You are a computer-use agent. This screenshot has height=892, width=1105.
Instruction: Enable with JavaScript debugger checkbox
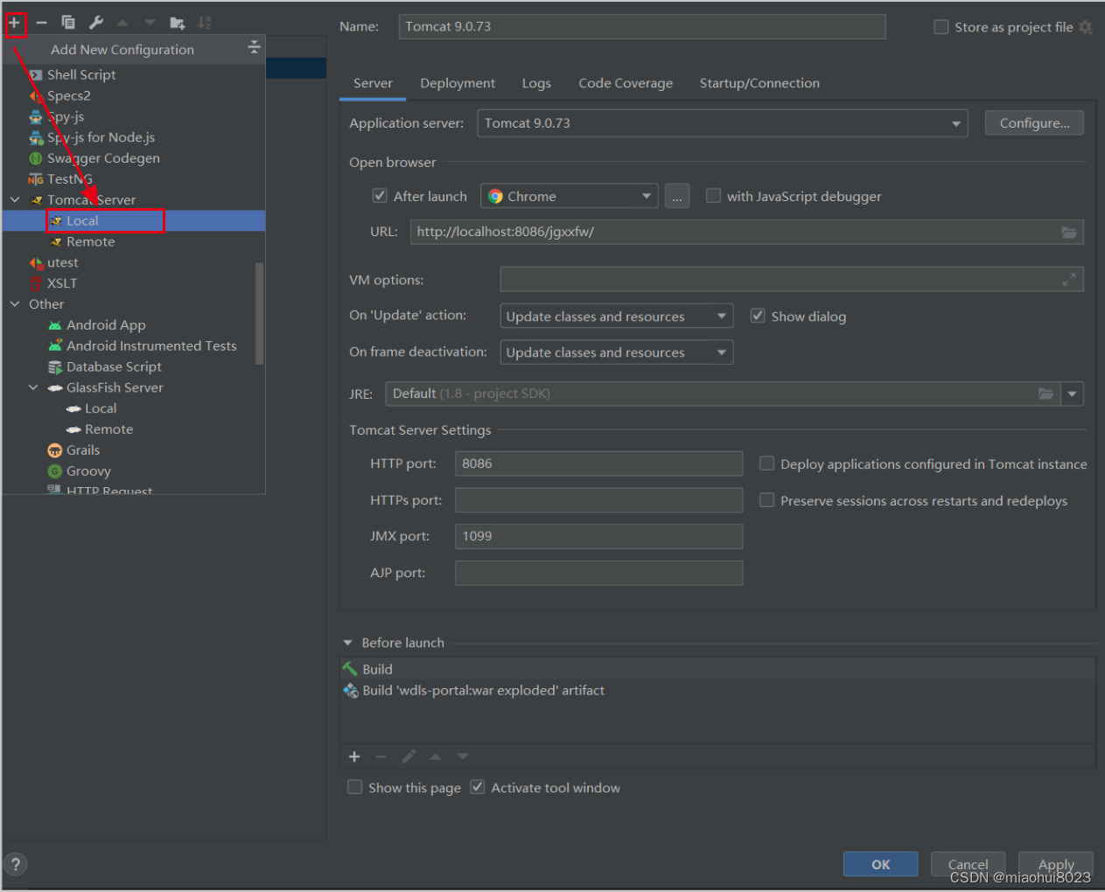[714, 196]
